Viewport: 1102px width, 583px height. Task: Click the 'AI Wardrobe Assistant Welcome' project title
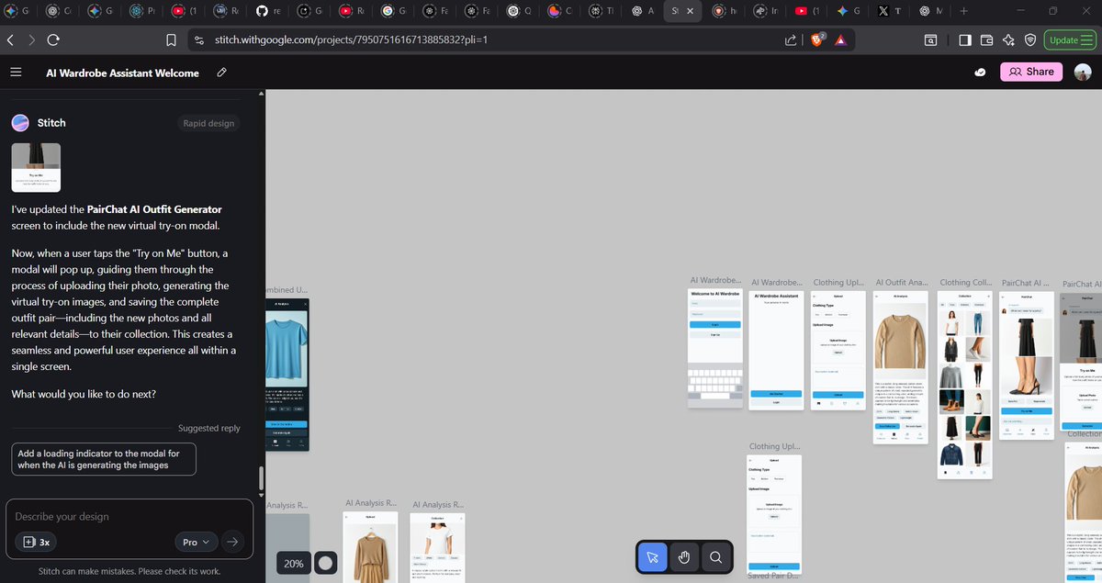[x=122, y=73]
